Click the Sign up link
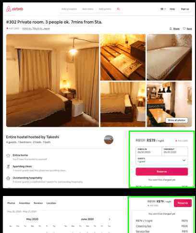Viewport: 196px width, 233px height. pyautogui.click(x=185, y=9)
